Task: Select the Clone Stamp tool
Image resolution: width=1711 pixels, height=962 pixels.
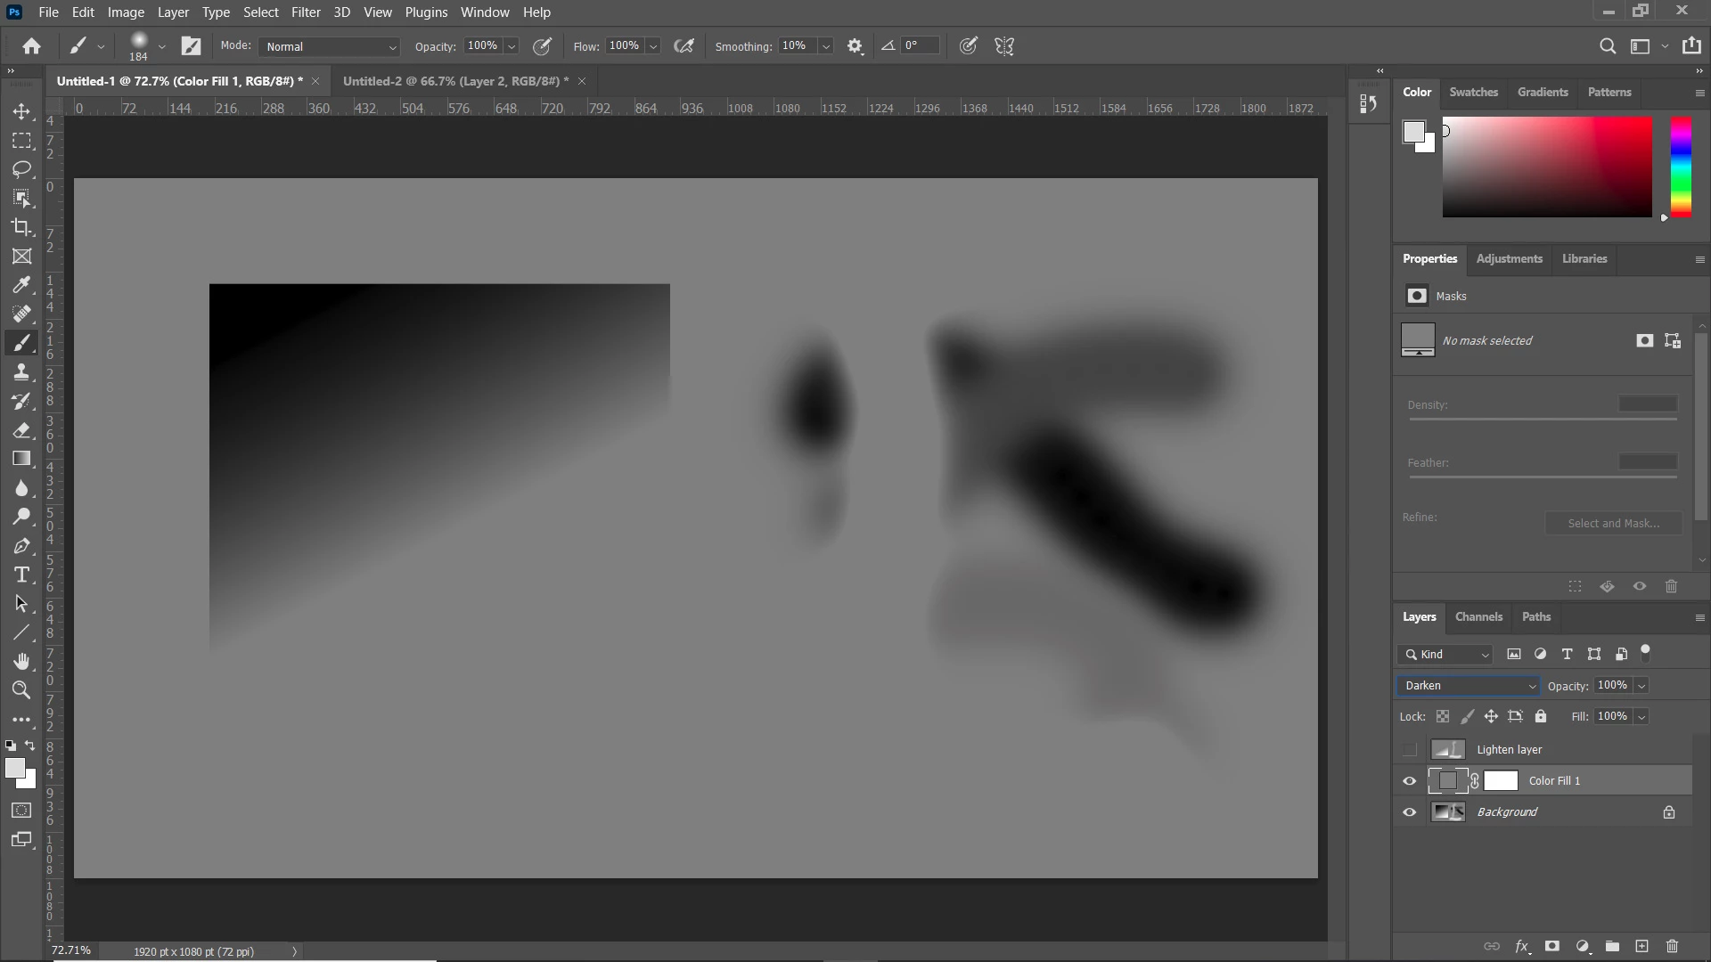Action: pos(21,372)
